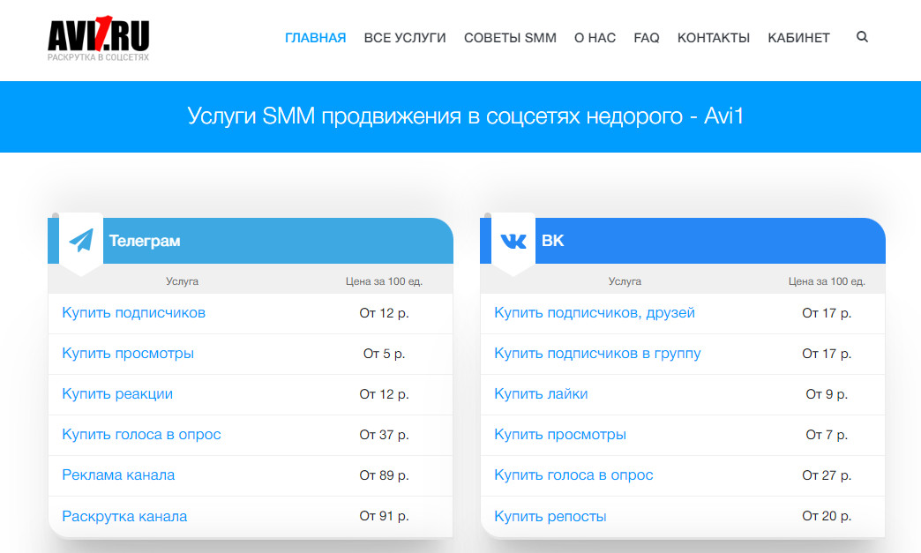Click the Купить репосты link
The height and width of the screenshot is (553, 921).
pos(550,516)
